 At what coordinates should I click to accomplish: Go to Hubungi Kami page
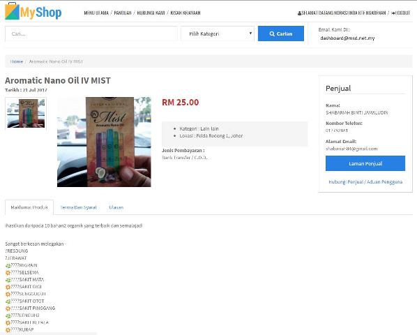151,13
